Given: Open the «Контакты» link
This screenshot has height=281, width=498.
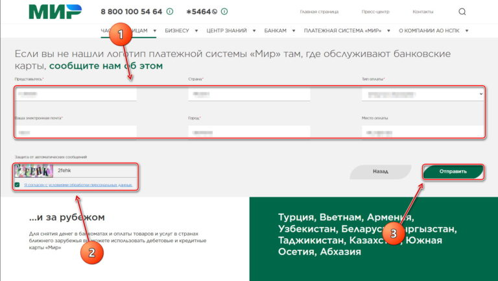Looking at the screenshot, I should coord(423,12).
